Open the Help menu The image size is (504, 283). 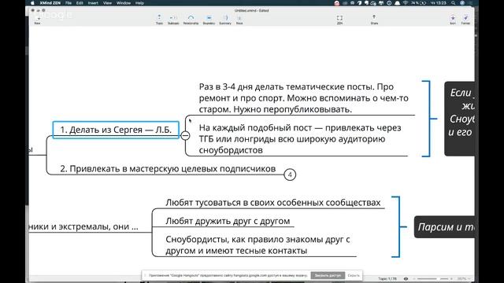tap(139, 3)
